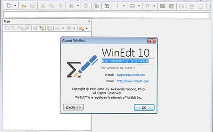Expand the greyed pencil dropdown arrow
Screen dimensions: 213x132
[x=63, y=28]
